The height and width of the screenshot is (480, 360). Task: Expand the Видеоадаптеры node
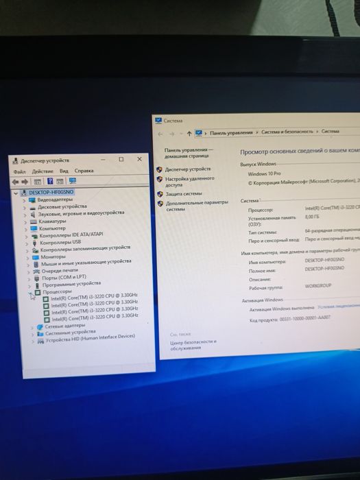click(x=25, y=200)
